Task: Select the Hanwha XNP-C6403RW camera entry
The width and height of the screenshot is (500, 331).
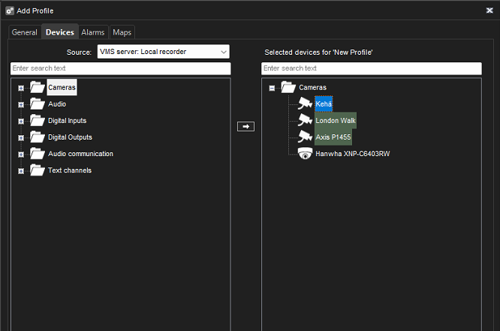Action: pyautogui.click(x=353, y=154)
